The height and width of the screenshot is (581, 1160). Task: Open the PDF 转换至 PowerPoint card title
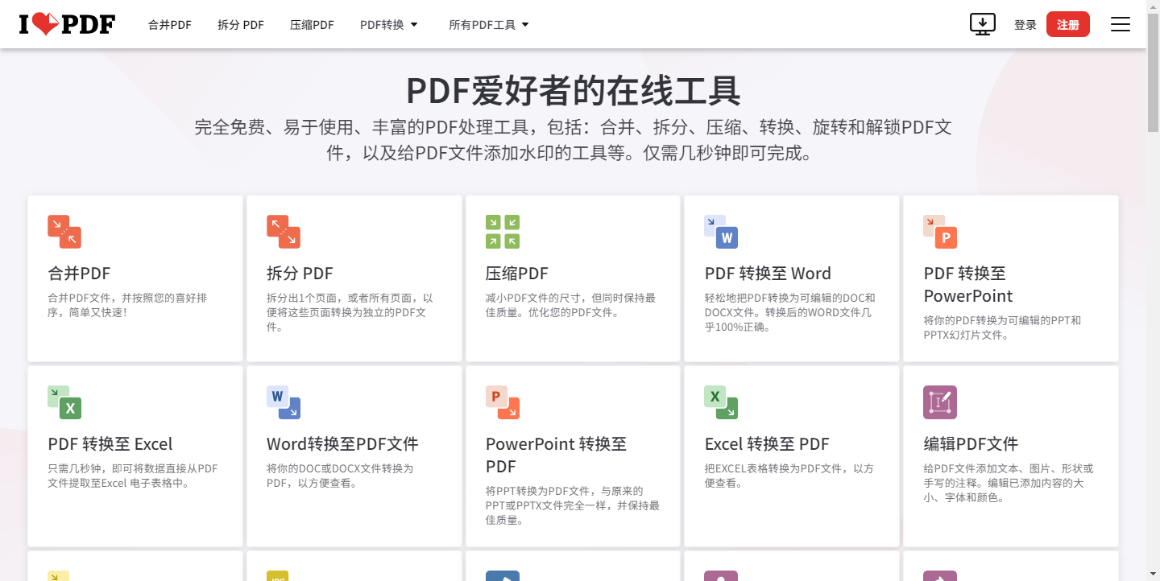tap(968, 285)
